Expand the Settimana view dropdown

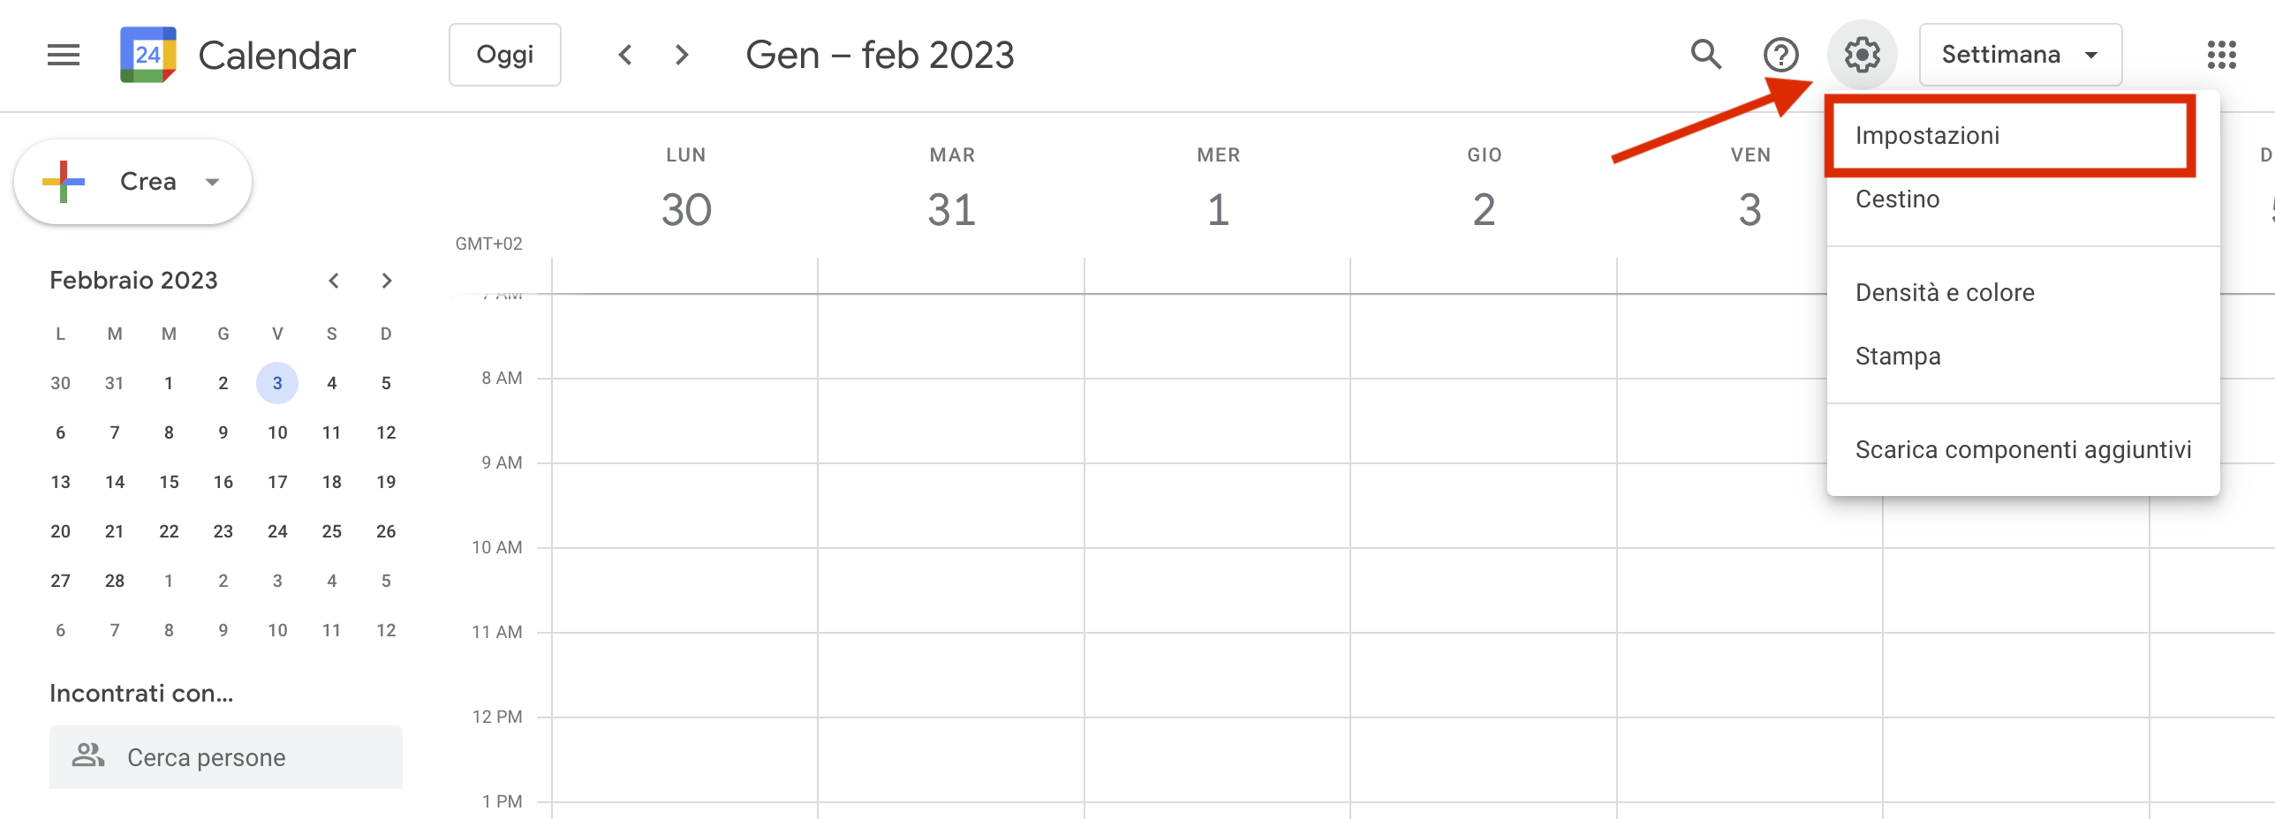click(2020, 55)
